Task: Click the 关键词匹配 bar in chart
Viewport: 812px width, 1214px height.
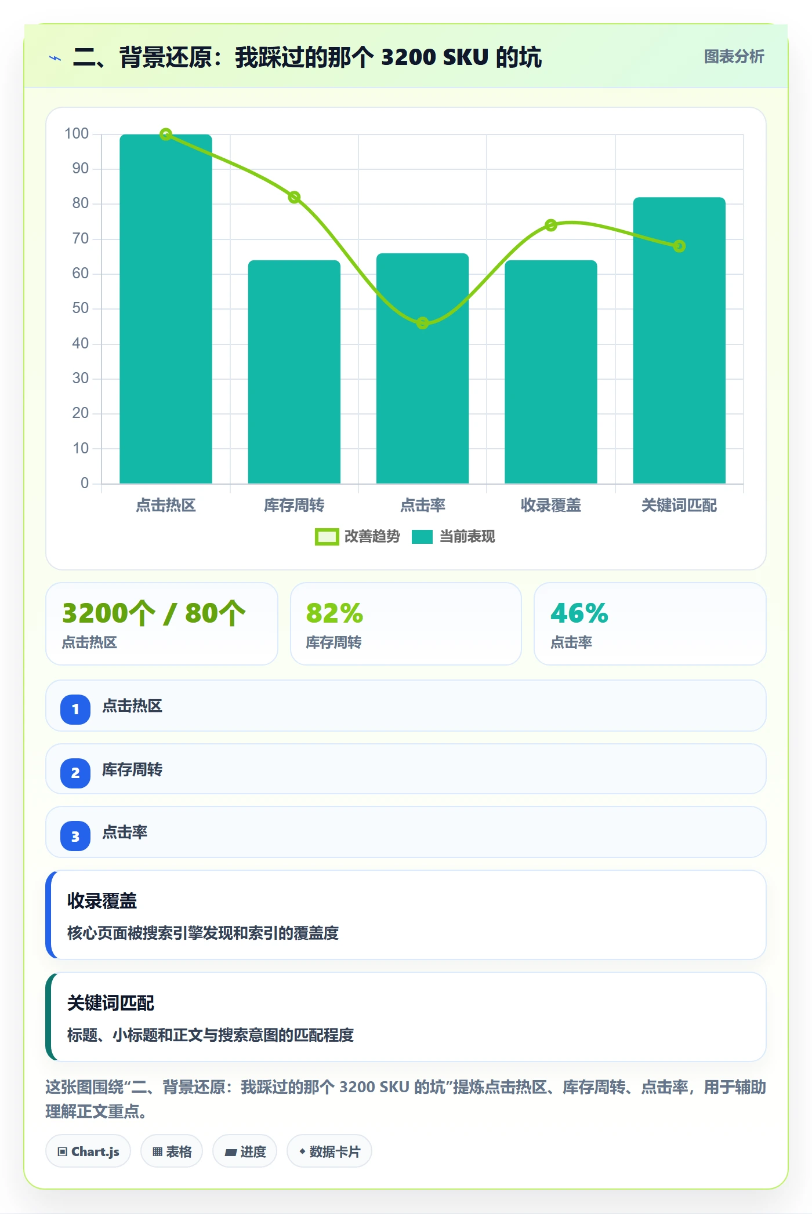Action: [x=679, y=340]
